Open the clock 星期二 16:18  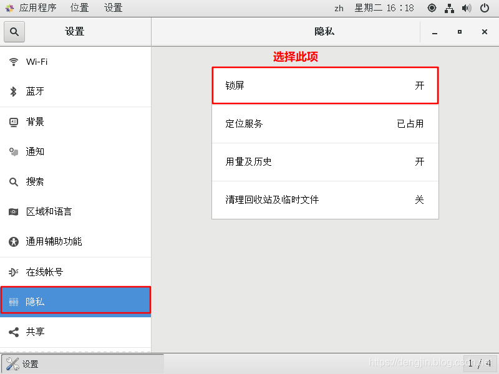384,8
